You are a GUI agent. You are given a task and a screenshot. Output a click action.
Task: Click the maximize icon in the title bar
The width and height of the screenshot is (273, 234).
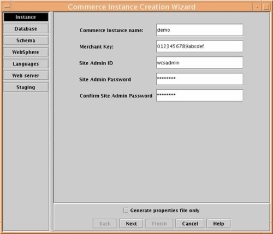click(266, 7)
